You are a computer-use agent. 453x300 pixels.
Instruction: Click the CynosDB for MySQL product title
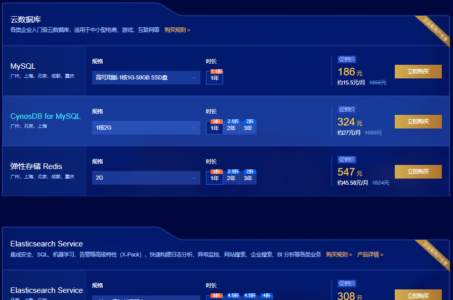(46, 116)
